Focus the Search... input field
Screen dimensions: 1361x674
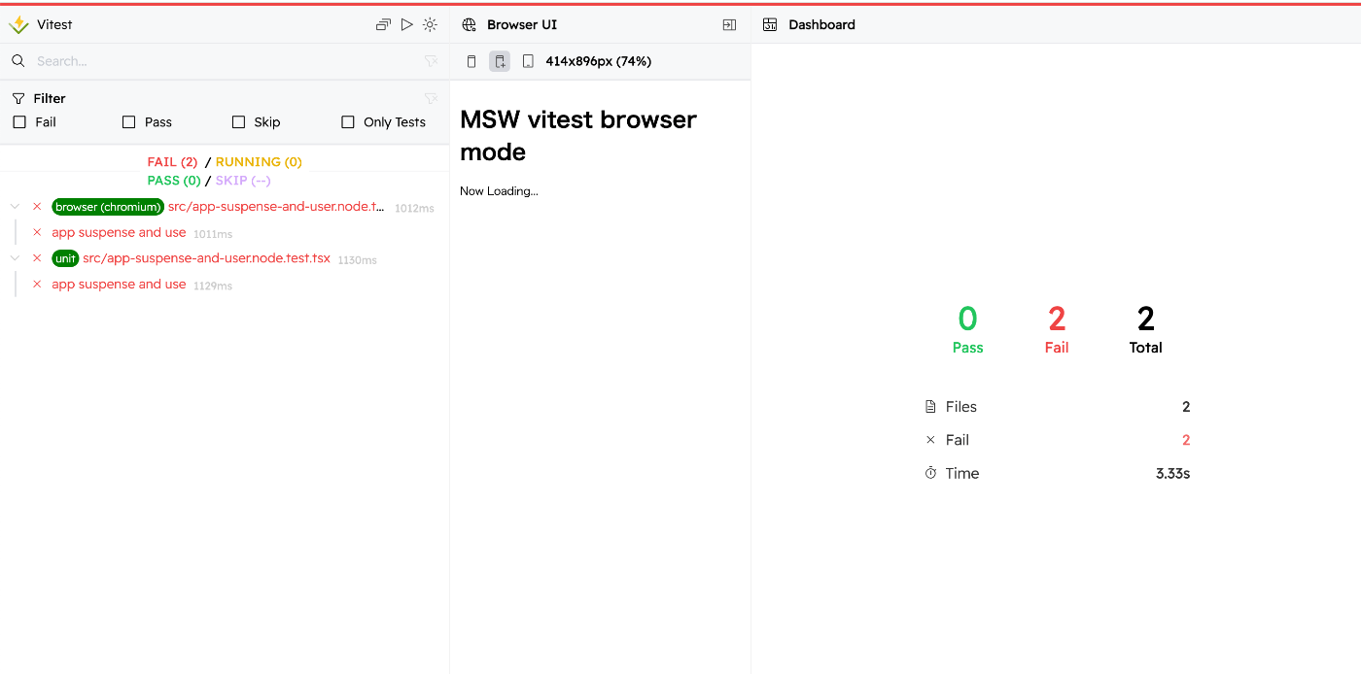tap(224, 61)
